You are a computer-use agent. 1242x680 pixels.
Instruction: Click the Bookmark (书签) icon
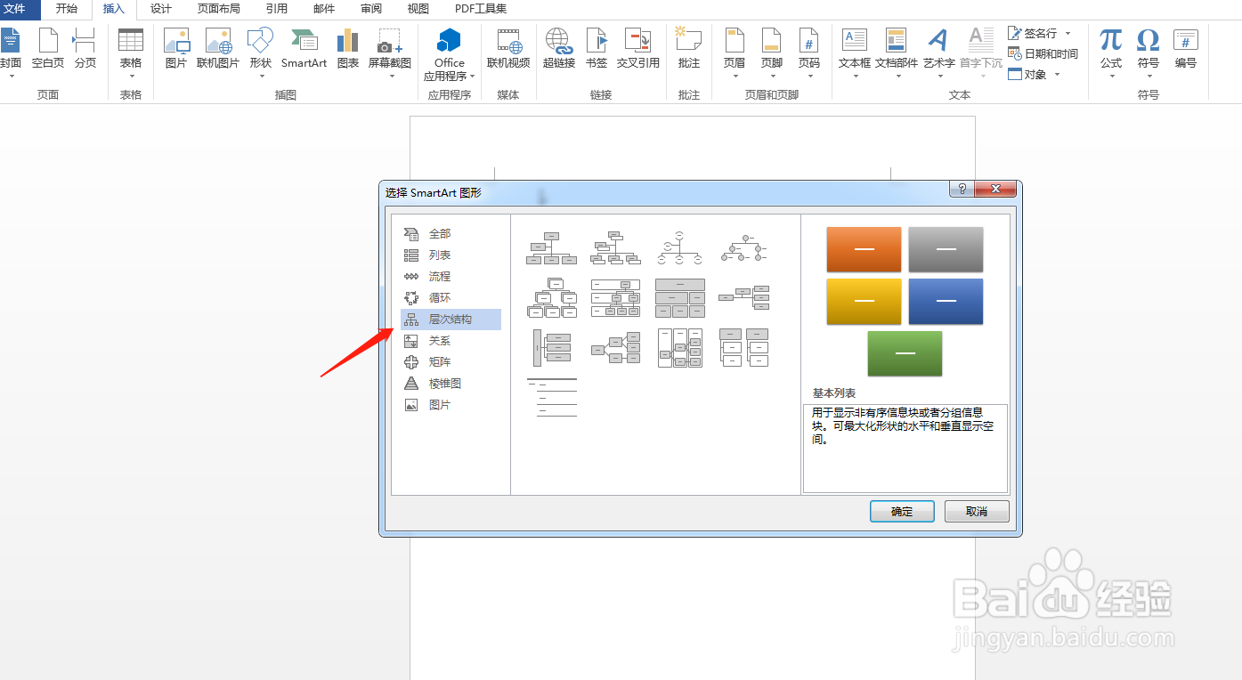(597, 50)
